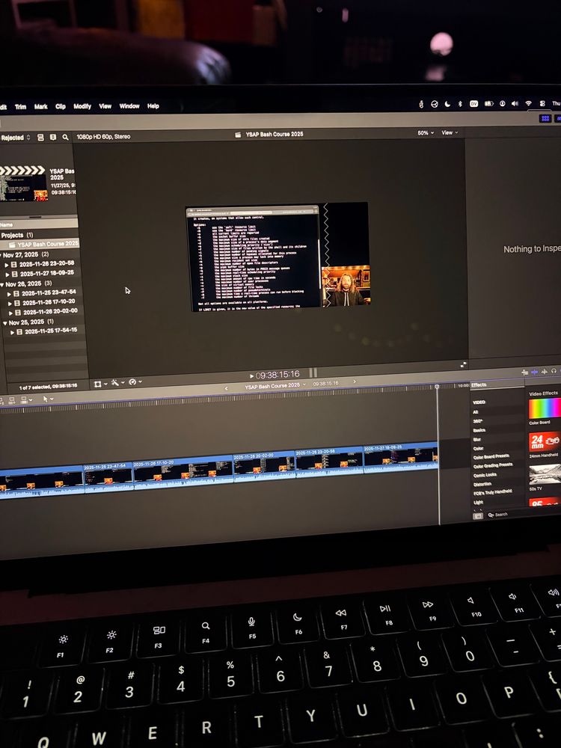Image resolution: width=561 pixels, height=748 pixels.
Task: Go forward in timeline history arrow
Action: pyautogui.click(x=354, y=381)
